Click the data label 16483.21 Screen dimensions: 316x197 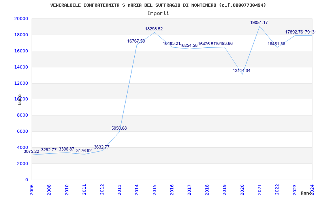click(171, 43)
